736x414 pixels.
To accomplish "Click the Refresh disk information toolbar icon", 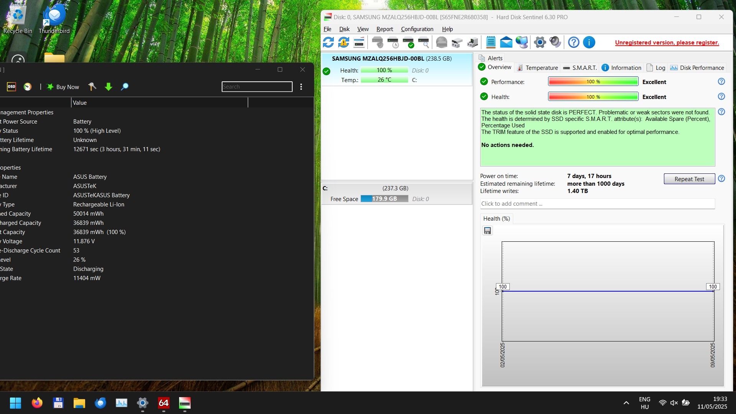I will coord(328,42).
